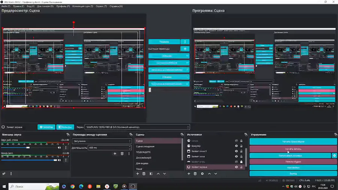Move the selected source down
The height and width of the screenshot is (190, 338).
tap(216, 173)
